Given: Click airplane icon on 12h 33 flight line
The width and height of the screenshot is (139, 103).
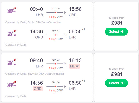Looking at the screenshot, I should coord(65,64).
